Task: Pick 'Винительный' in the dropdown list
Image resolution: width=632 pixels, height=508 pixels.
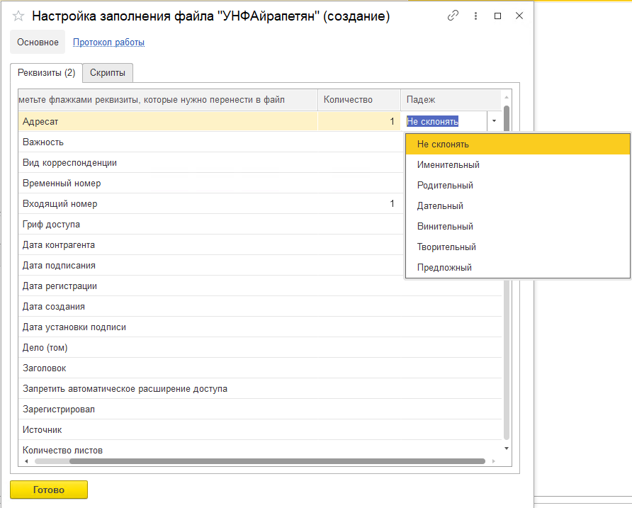Action: pyautogui.click(x=445, y=227)
